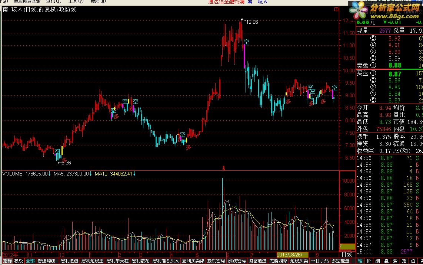Click the 15:00 tick row with 2577
Screen dimensions: 423x265
[389, 252]
